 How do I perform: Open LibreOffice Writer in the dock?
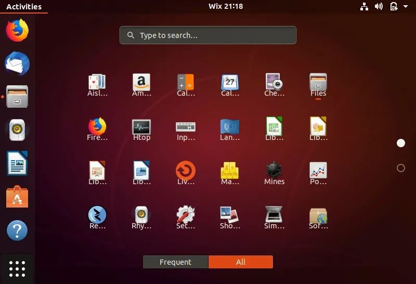click(17, 163)
